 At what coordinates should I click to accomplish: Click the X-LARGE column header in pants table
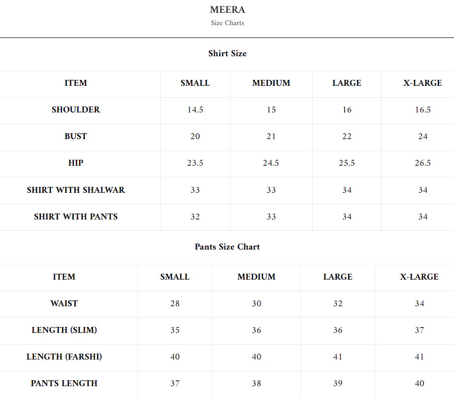[x=419, y=277]
